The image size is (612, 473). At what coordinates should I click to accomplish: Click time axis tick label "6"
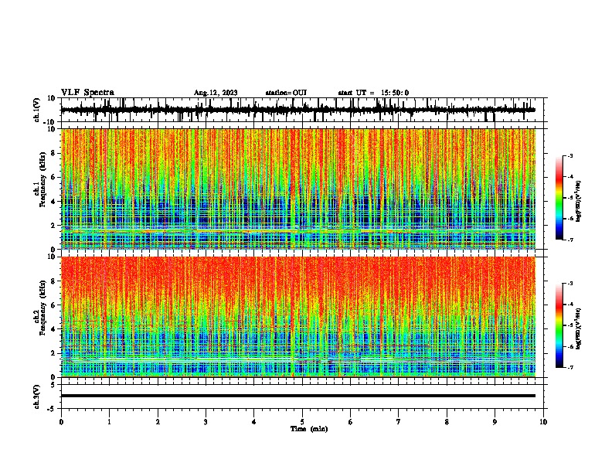(x=351, y=422)
